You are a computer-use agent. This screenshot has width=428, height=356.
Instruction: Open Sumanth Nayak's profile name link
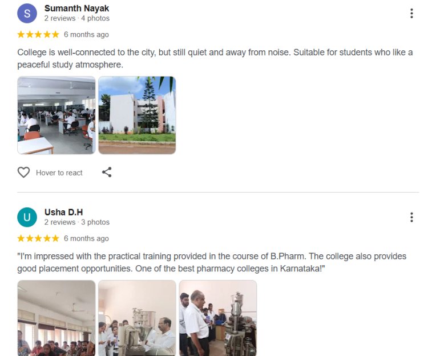tap(76, 9)
